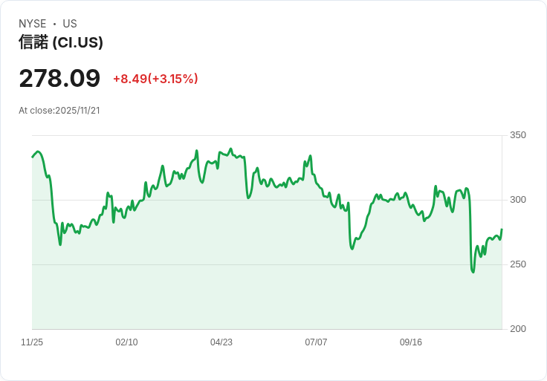This screenshot has width=547, height=381.
Task: Click the current price 278.09
Action: pyautogui.click(x=59, y=79)
